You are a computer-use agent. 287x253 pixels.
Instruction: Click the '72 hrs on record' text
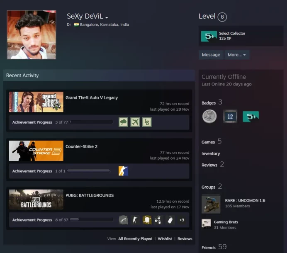point(175,104)
